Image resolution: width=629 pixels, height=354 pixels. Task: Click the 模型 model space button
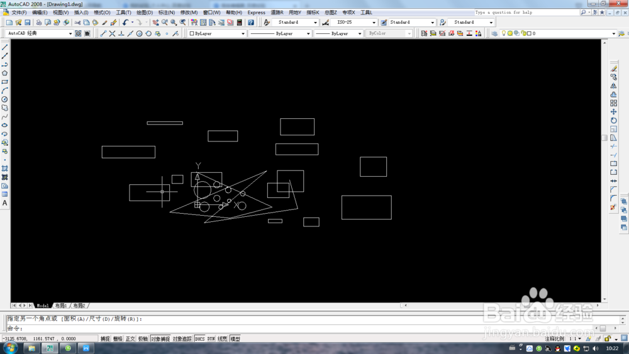click(235, 339)
